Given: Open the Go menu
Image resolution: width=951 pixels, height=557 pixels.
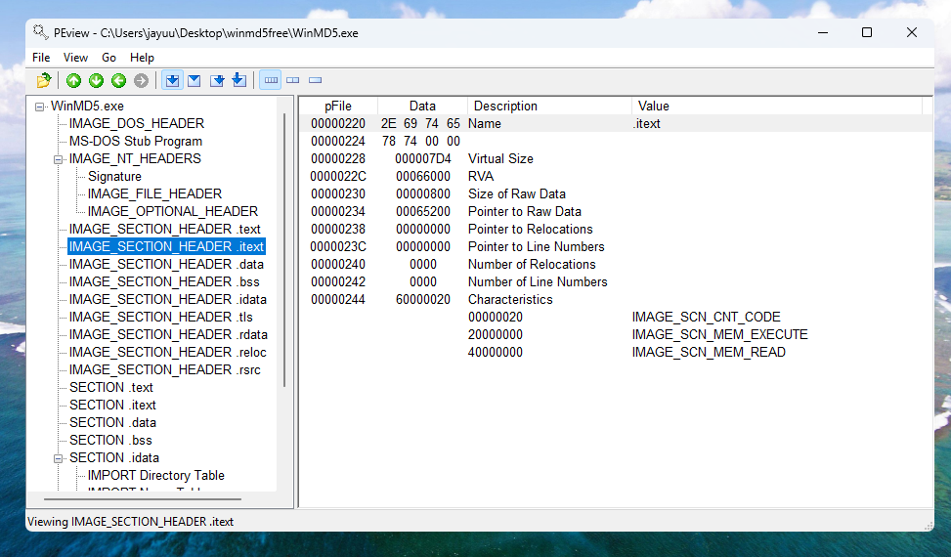Looking at the screenshot, I should [x=109, y=58].
